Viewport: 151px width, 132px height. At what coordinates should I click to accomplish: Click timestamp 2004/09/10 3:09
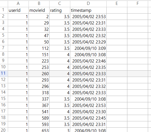pos(88,48)
